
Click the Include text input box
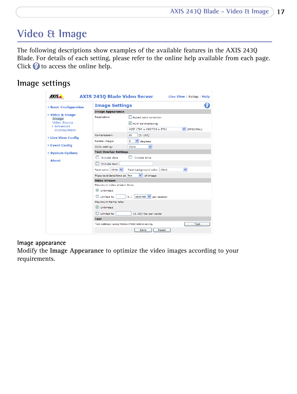136,163
